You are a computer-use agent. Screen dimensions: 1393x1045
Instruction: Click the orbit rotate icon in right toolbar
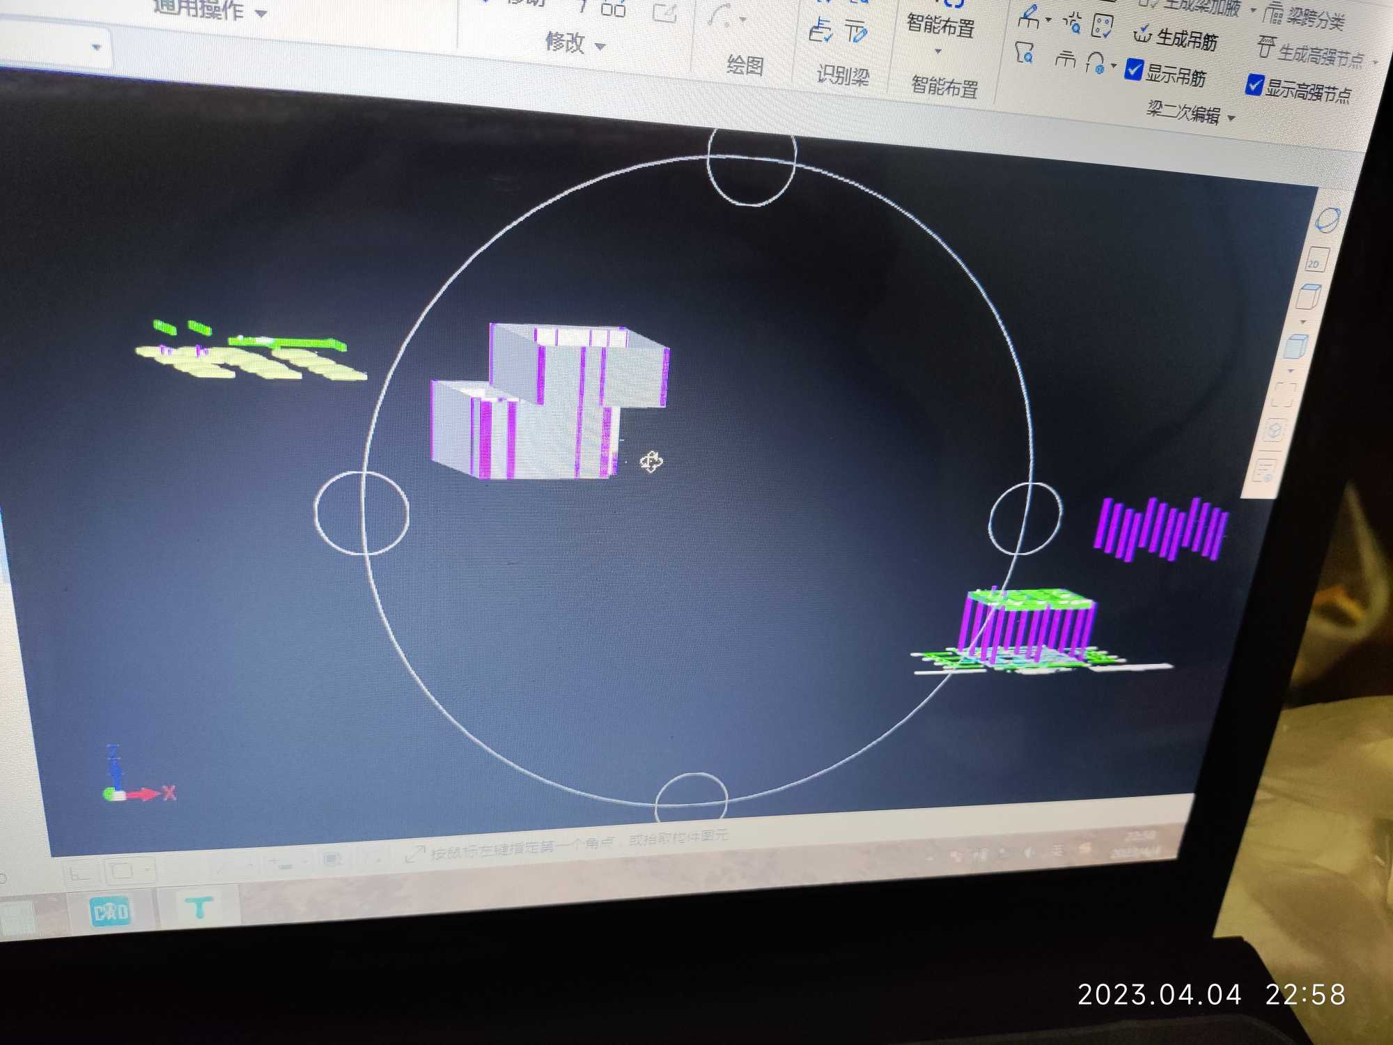tap(1327, 220)
